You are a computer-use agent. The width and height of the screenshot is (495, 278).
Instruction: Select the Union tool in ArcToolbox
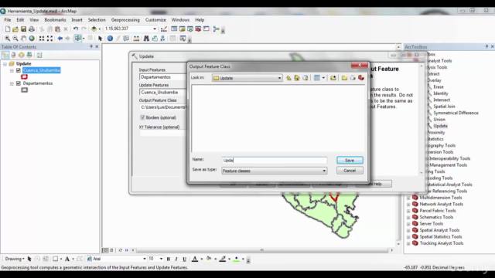439,120
